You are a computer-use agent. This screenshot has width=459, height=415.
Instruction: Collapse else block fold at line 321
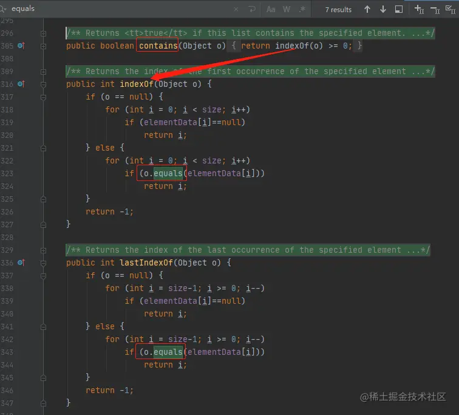click(43, 148)
